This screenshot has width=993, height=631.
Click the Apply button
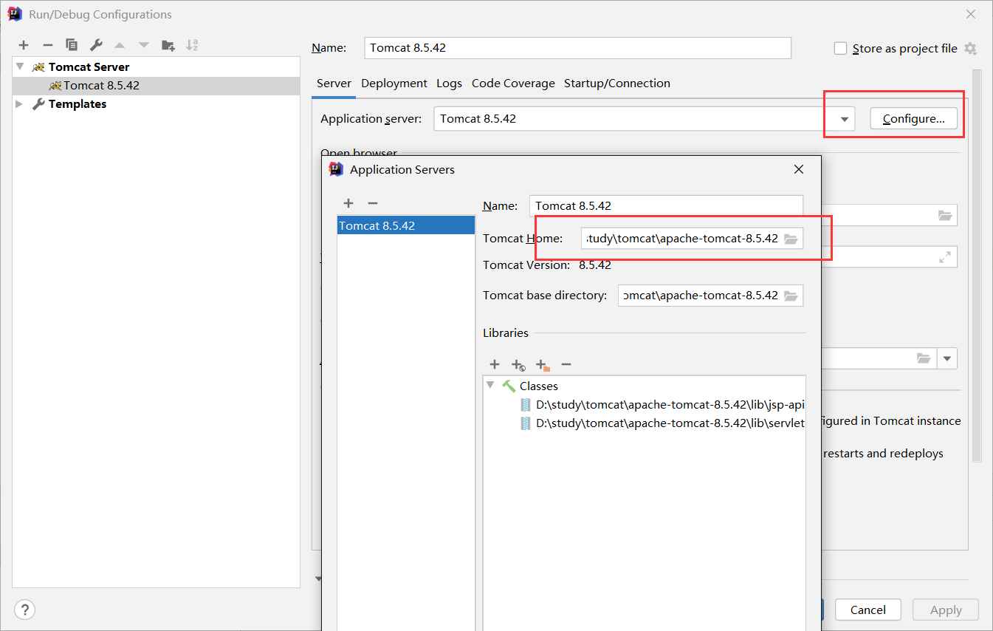(946, 610)
